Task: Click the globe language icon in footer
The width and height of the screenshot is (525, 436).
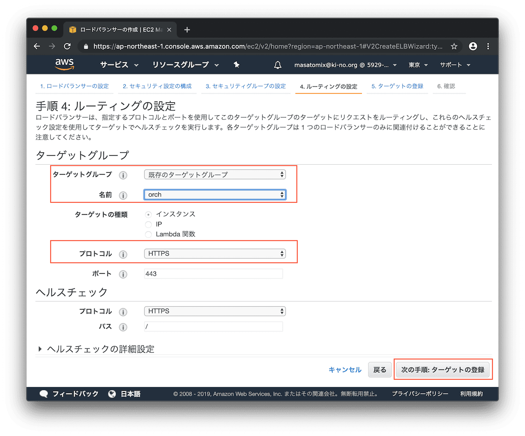Action: (112, 394)
